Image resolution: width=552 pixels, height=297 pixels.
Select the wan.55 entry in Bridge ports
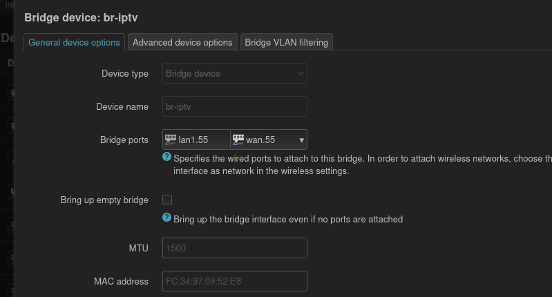coord(260,140)
